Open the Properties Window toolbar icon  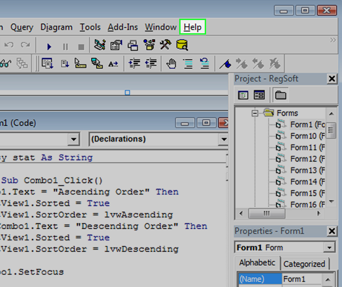click(116, 45)
